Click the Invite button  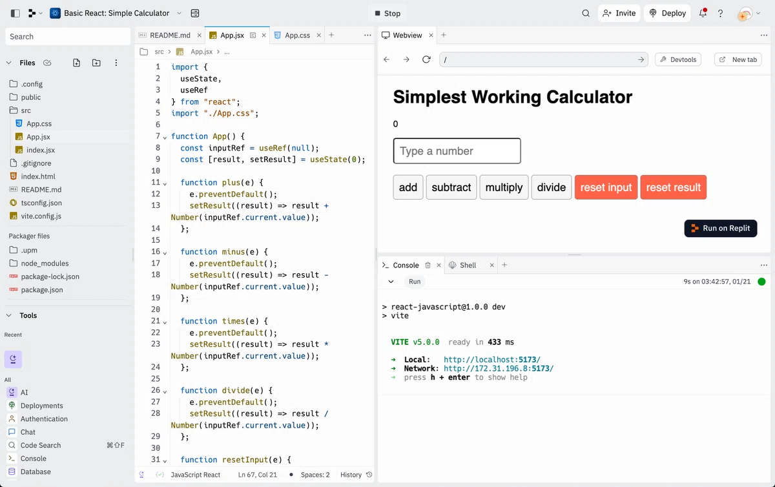coord(619,13)
